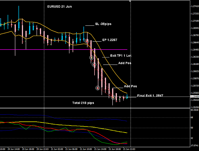Click the 1.25255 price axis label

pos(195,107)
